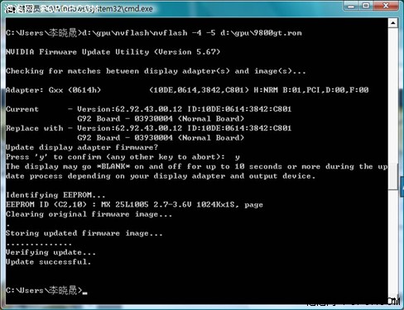The image size is (404, 310).
Task: Click 'Checking for matches' line
Action: click(x=156, y=71)
